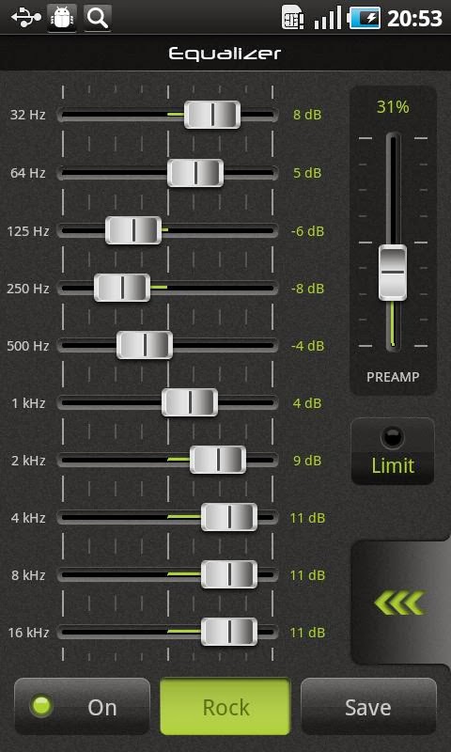
Task: Click the 500 Hz slider handle
Action: coord(145,345)
